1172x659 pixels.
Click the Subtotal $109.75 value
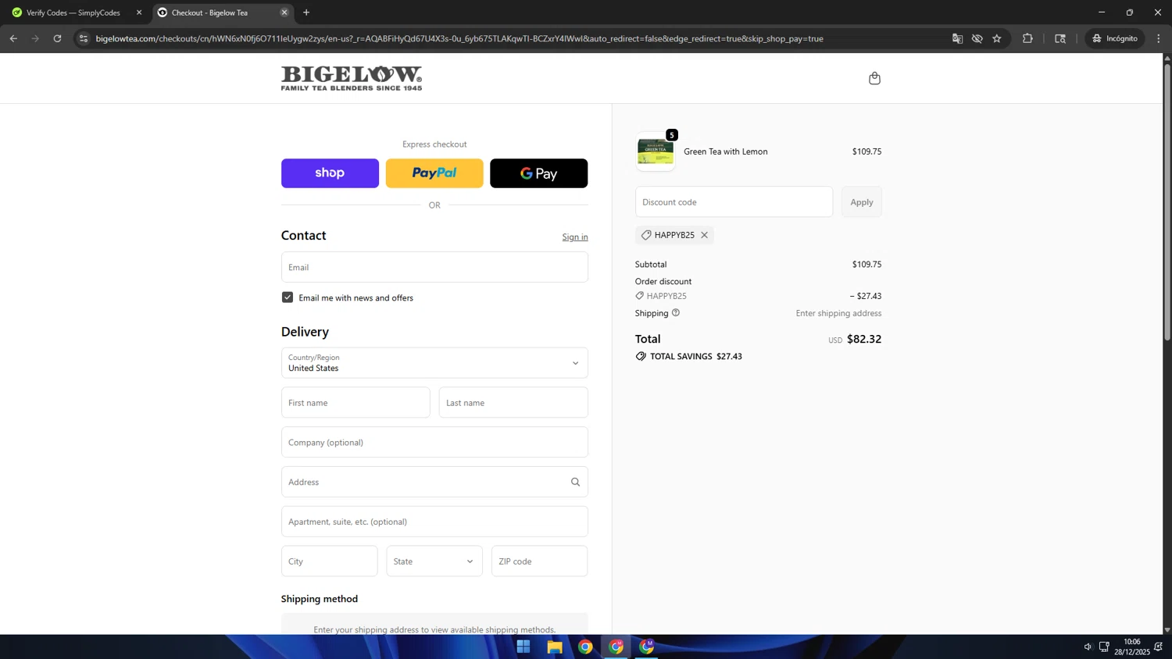click(866, 265)
